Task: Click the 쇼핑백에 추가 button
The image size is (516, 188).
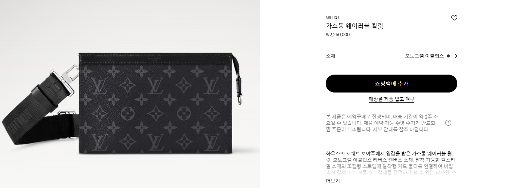Action: pyautogui.click(x=391, y=84)
